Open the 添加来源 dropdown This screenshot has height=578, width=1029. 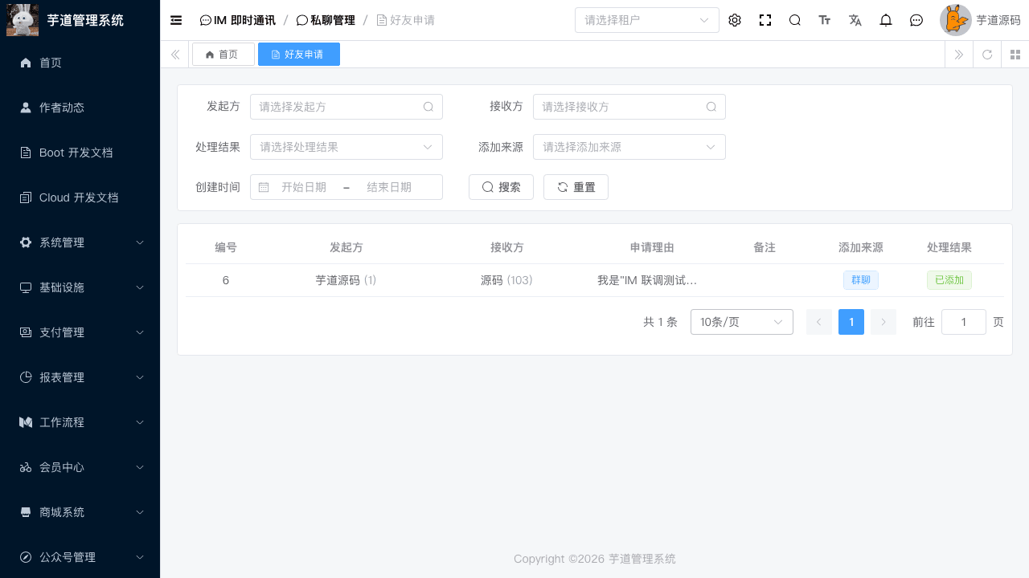click(629, 147)
